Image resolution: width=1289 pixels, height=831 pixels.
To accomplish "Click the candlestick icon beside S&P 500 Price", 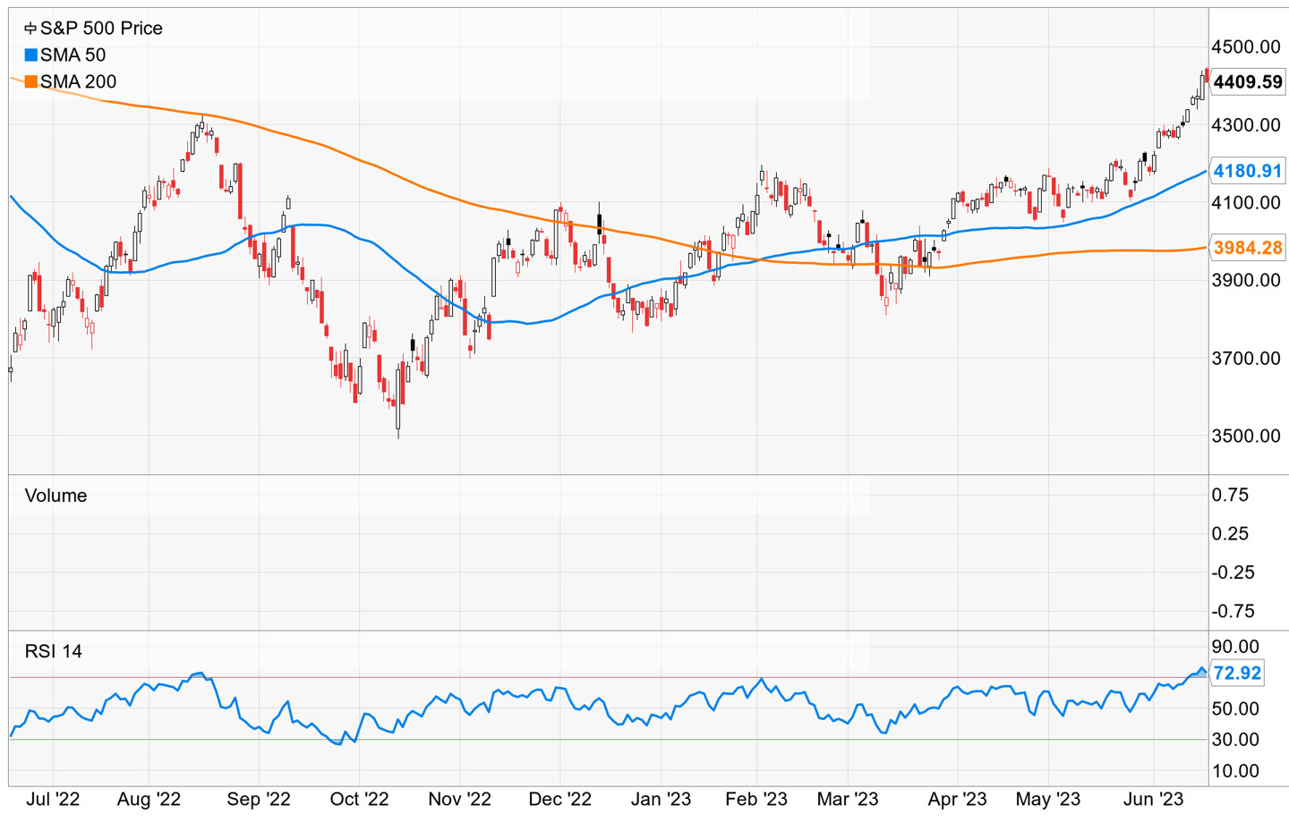I will pos(30,29).
